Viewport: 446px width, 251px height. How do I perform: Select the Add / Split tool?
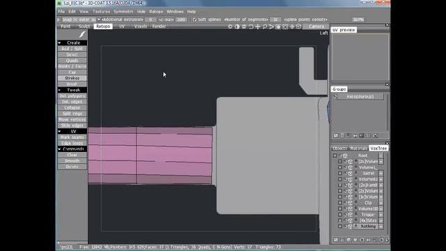coord(72,49)
